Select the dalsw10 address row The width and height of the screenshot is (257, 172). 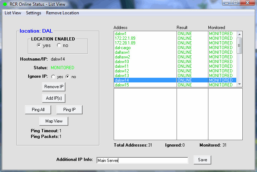click(x=175, y=62)
